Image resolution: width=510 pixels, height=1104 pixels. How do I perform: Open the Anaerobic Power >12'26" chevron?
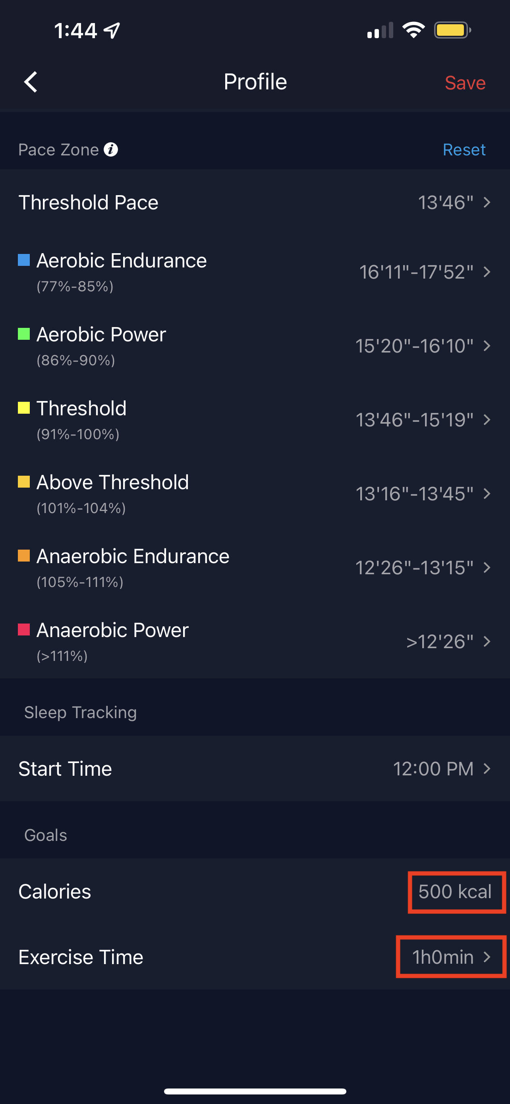pos(487,641)
